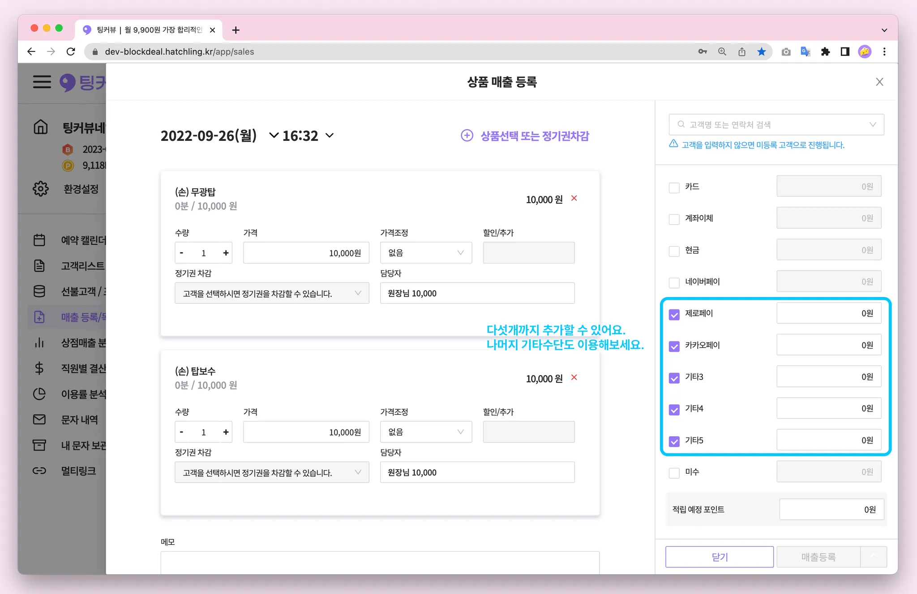The width and height of the screenshot is (917, 594).
Task: Click the Google Translate icon in toolbar
Action: 805,52
